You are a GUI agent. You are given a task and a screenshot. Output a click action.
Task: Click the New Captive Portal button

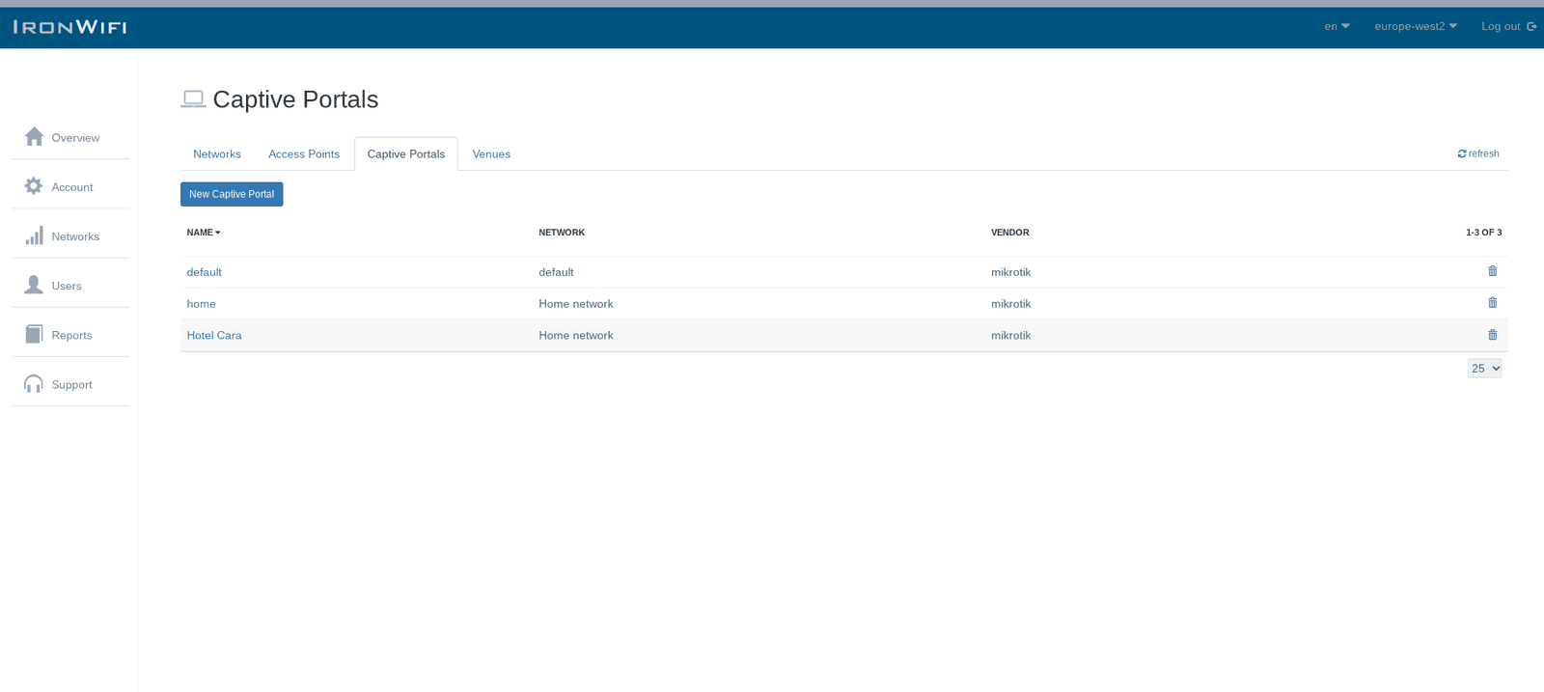[x=232, y=194]
